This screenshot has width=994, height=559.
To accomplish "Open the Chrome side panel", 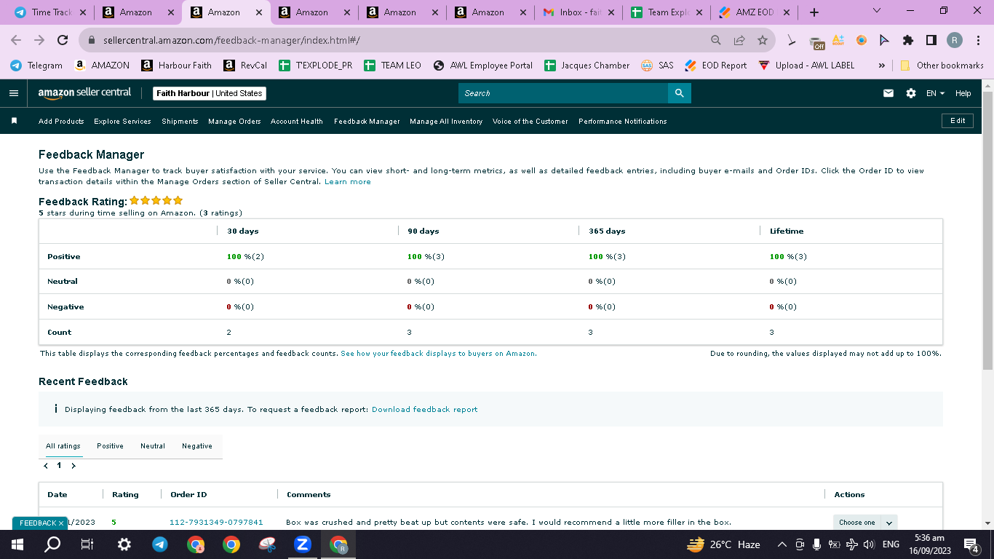I will click(931, 40).
